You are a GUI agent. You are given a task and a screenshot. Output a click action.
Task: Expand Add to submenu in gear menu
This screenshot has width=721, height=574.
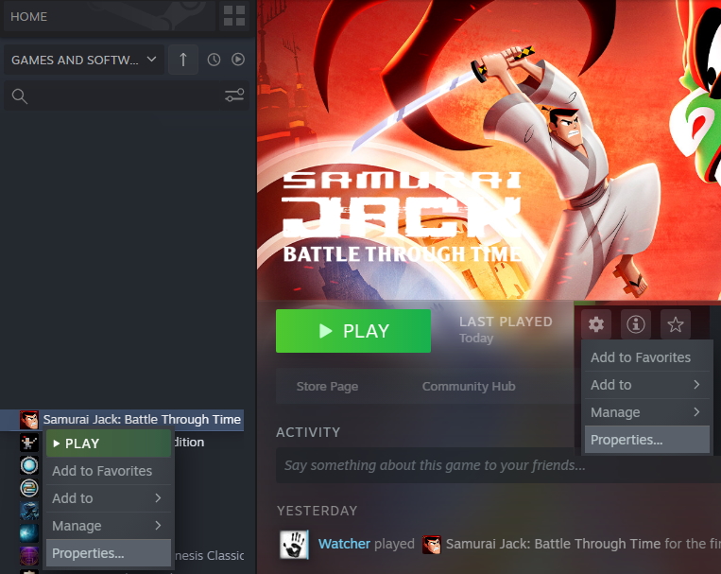pos(646,385)
